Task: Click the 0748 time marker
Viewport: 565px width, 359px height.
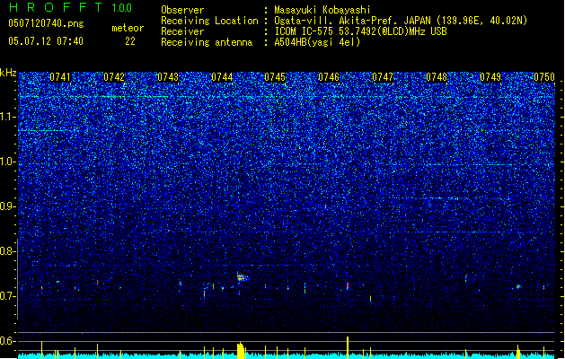Action: (x=437, y=77)
